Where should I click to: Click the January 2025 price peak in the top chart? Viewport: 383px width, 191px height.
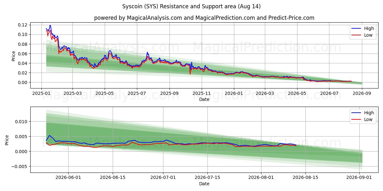(x=50, y=25)
